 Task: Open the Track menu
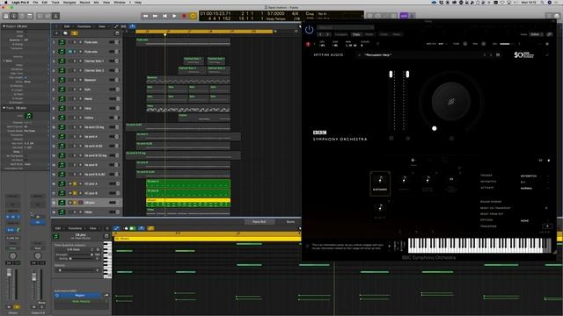[55, 2]
